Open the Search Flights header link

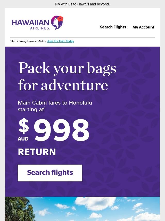pyautogui.click(x=113, y=27)
